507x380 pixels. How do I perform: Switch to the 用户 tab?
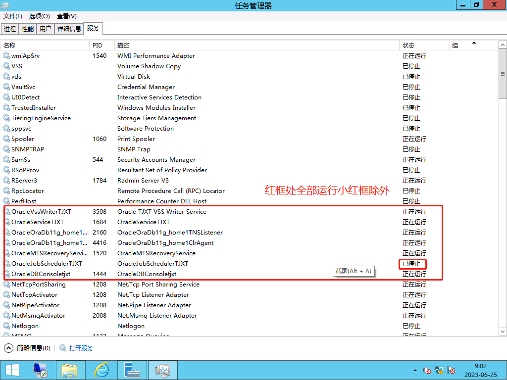click(45, 29)
